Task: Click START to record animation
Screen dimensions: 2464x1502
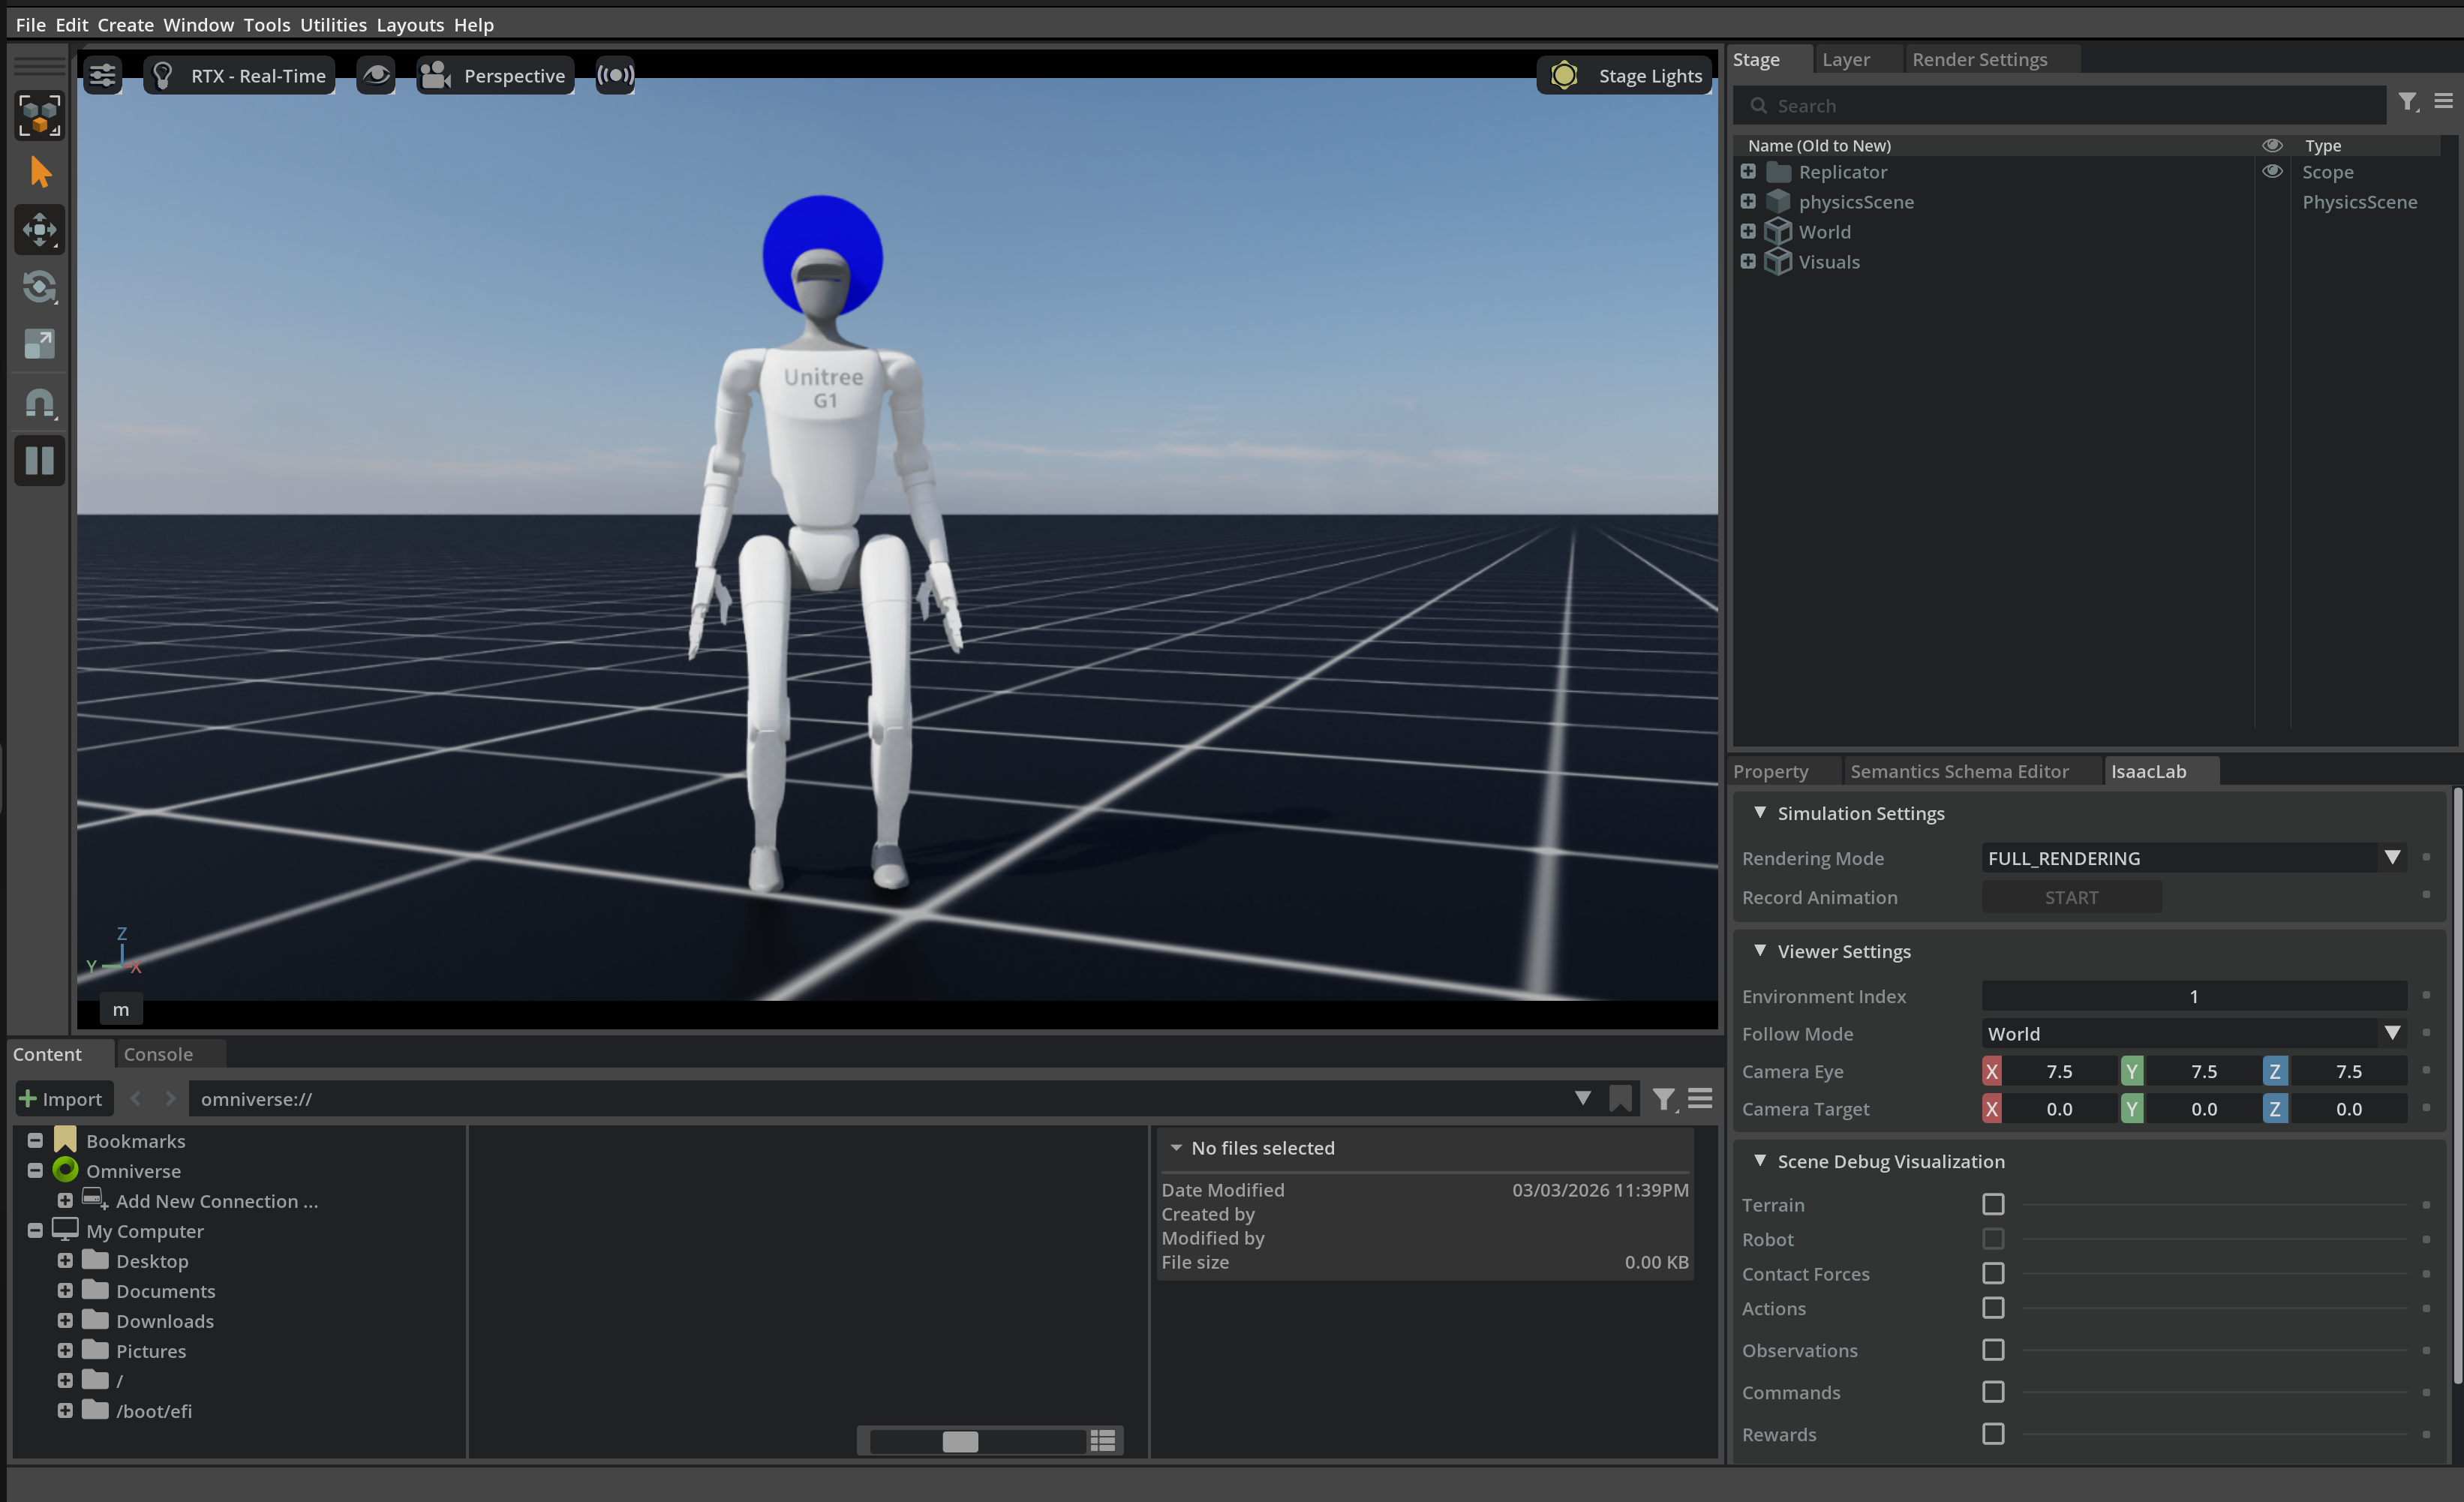Action: point(2070,897)
